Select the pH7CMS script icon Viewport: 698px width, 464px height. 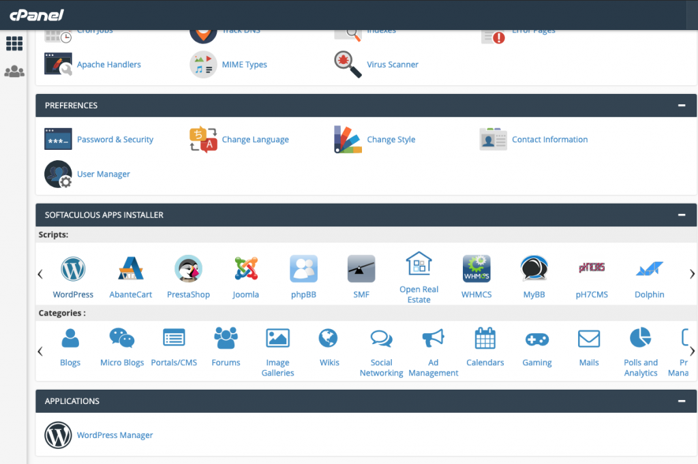592,268
